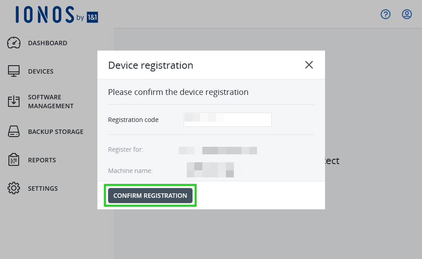Image resolution: width=422 pixels, height=259 pixels.
Task: Click the IONOS by 1&1 logo
Action: click(x=56, y=15)
